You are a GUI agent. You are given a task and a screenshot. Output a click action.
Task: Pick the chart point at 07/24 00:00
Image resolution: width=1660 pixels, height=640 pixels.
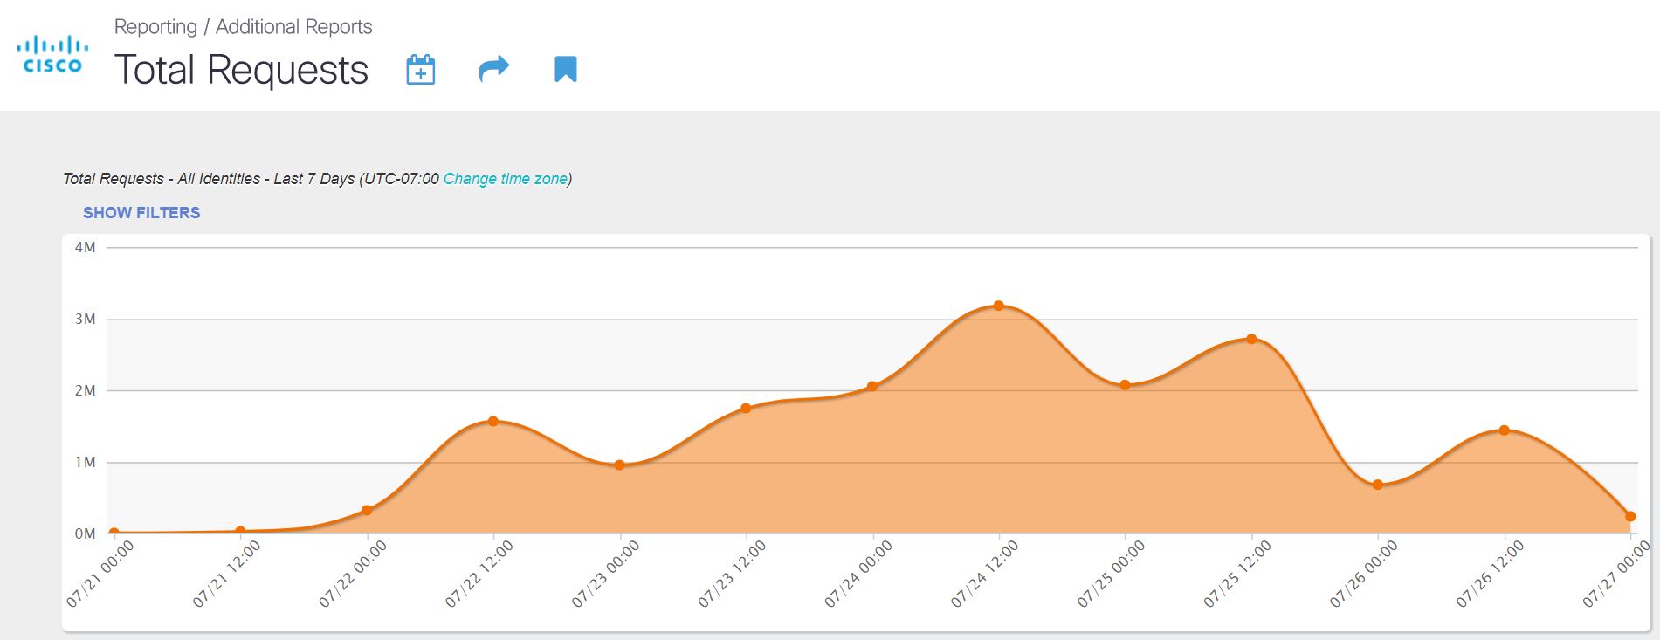pyautogui.click(x=872, y=386)
